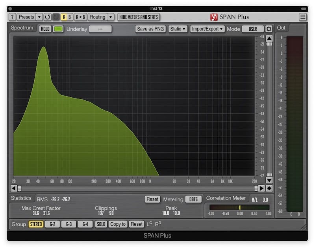Image resolution: width=315 pixels, height=249 pixels.
Task: Open the Routing dropdown arrow
Action: (x=111, y=17)
